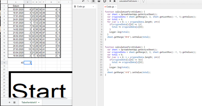The image size is (202, 106).
Task: Click the lightbulb hint icon
Action: click(143, 1)
